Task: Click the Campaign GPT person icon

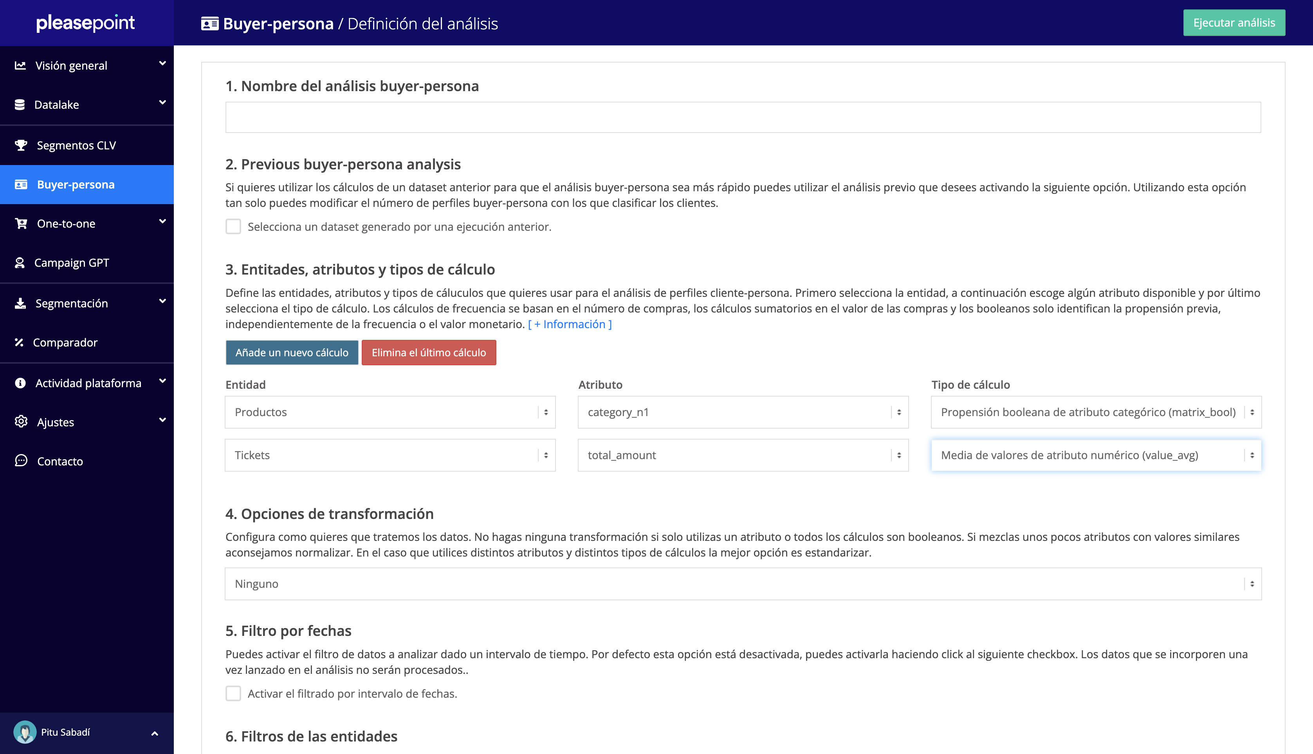Action: click(20, 263)
